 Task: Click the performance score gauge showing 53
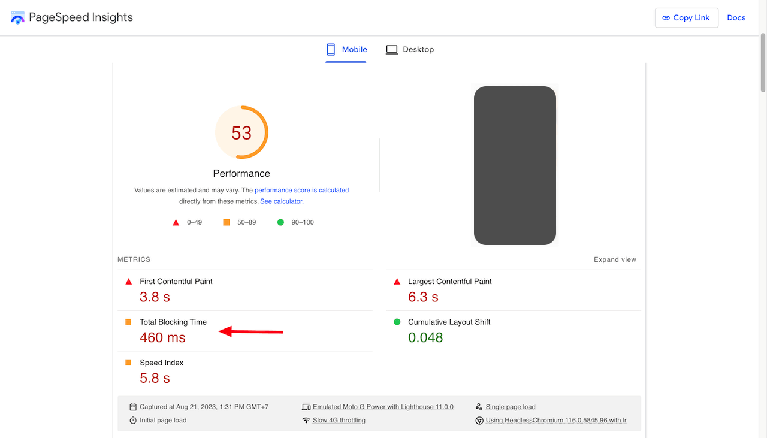[241, 132]
